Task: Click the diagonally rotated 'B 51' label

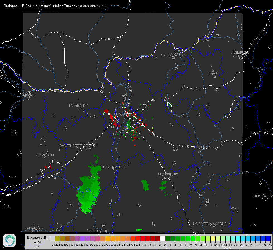Action: pyautogui.click(x=35, y=35)
